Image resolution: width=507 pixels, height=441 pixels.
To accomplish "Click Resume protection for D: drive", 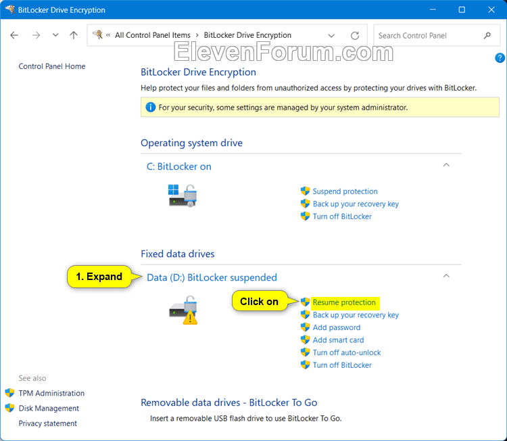I will tap(344, 302).
